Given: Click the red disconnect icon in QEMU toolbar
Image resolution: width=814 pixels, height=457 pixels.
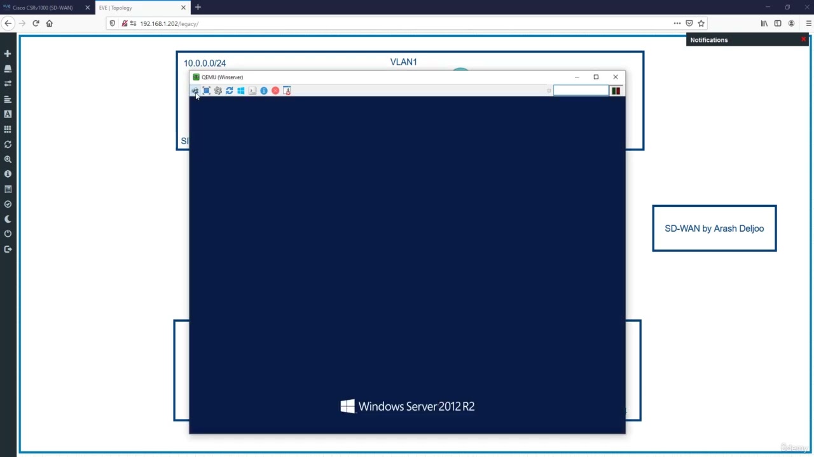Looking at the screenshot, I should [x=275, y=91].
